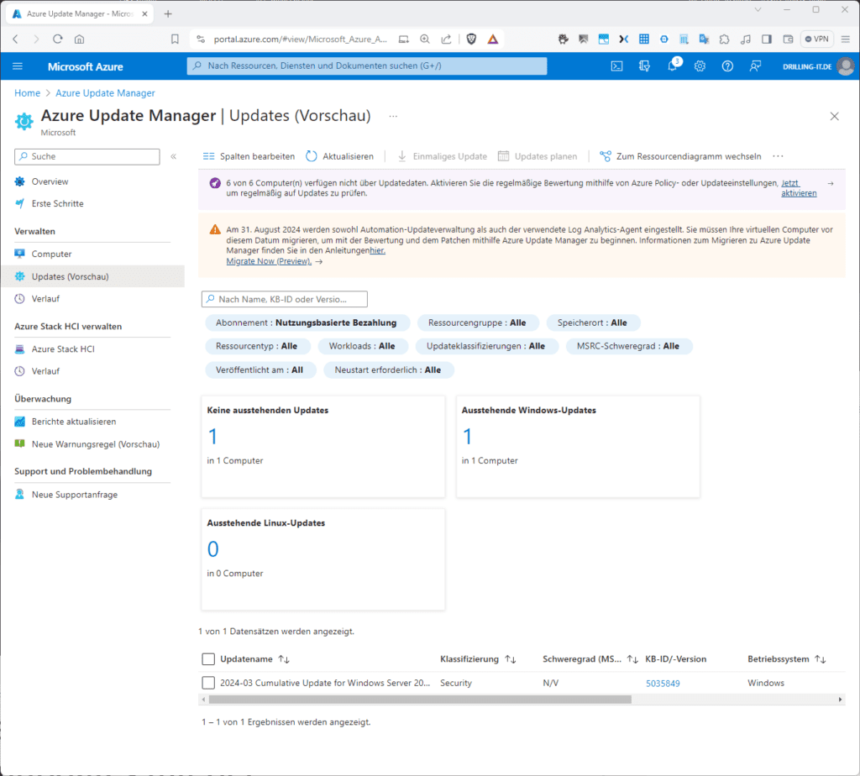Click the Spalten bearbeiten columns icon
This screenshot has width=860, height=776.
208,156
